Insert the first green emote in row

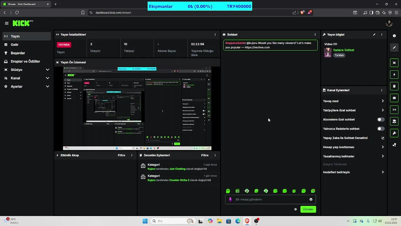pos(228,191)
